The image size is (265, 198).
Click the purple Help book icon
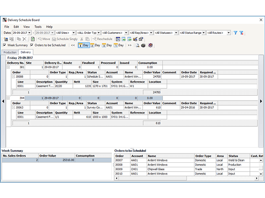pos(150,45)
